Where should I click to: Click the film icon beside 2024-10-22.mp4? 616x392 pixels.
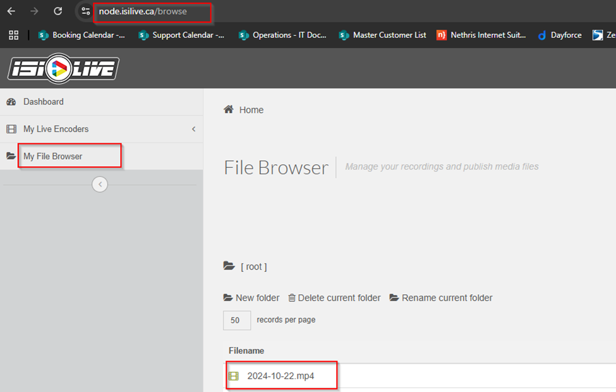point(234,376)
